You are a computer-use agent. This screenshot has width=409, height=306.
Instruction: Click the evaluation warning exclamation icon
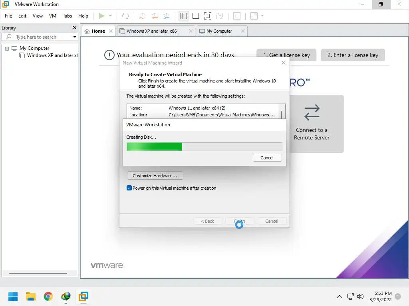pos(109,55)
